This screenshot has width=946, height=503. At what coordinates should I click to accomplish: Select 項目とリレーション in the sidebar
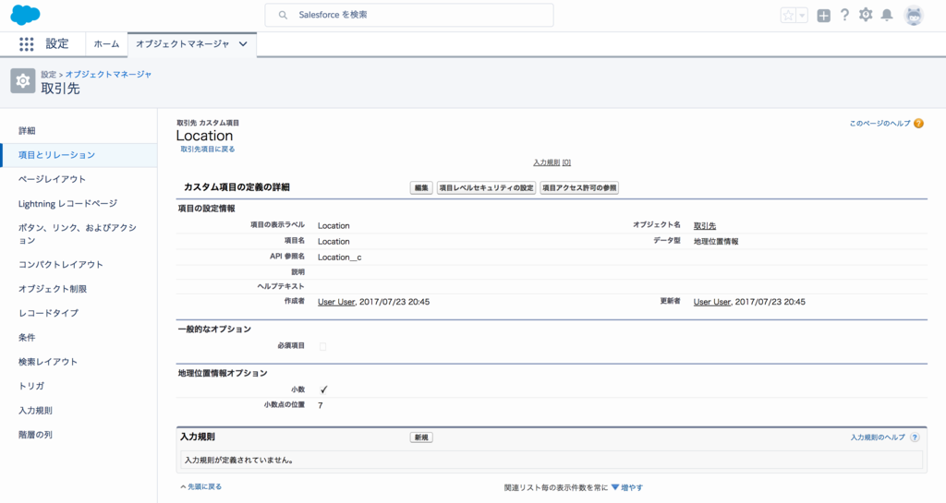click(79, 155)
